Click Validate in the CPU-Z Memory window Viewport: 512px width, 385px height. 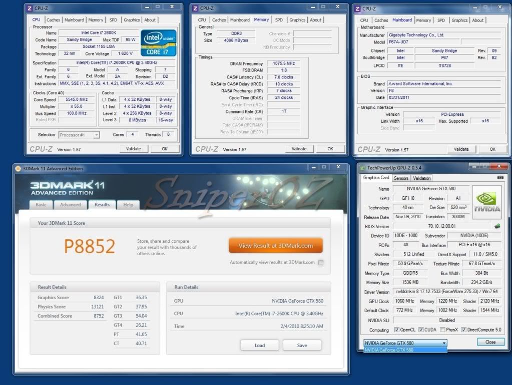point(299,149)
